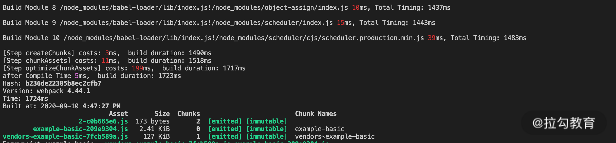Click the Chunk Names column header
The width and height of the screenshot is (616, 143).
coord(316,114)
